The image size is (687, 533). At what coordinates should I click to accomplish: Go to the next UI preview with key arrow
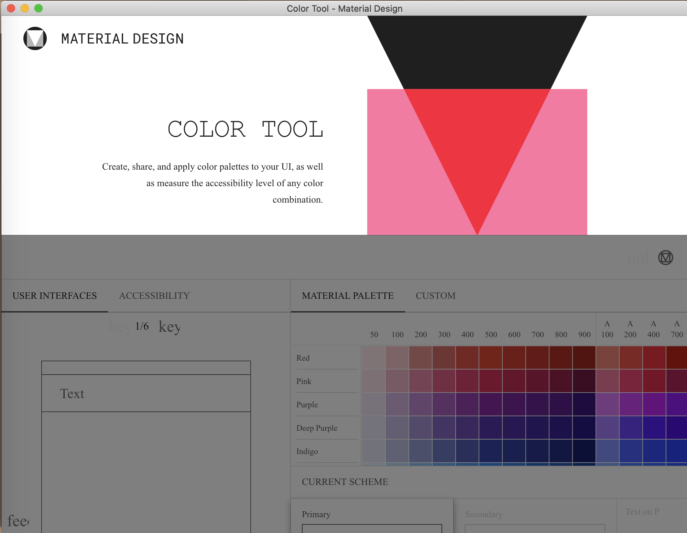(169, 326)
